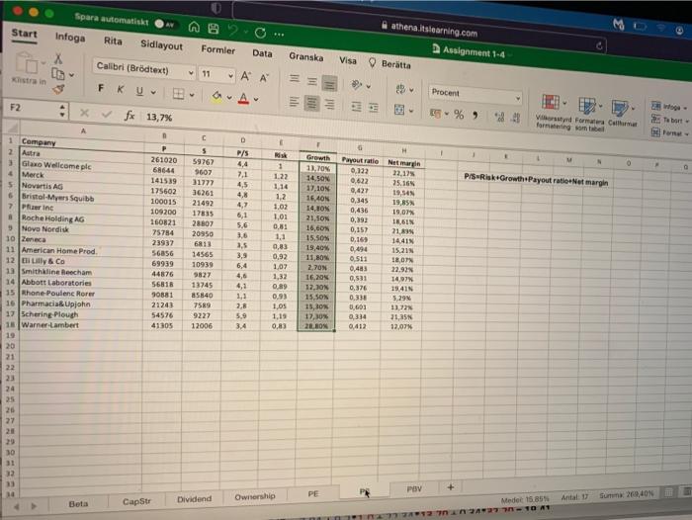692x520 pixels.
Task: Click the Format Painter brush icon
Action: pyautogui.click(x=58, y=89)
